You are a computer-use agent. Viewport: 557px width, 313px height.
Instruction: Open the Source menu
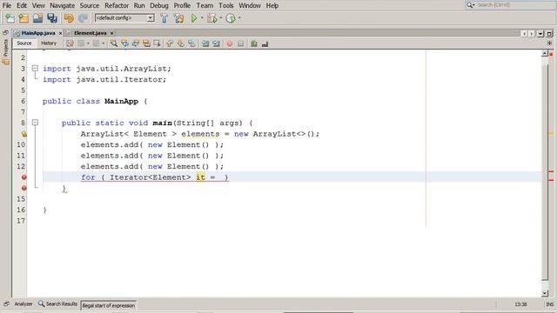click(89, 5)
